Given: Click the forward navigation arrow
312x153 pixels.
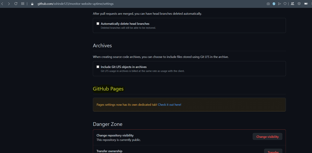Looking at the screenshot, I should pos(9,4).
